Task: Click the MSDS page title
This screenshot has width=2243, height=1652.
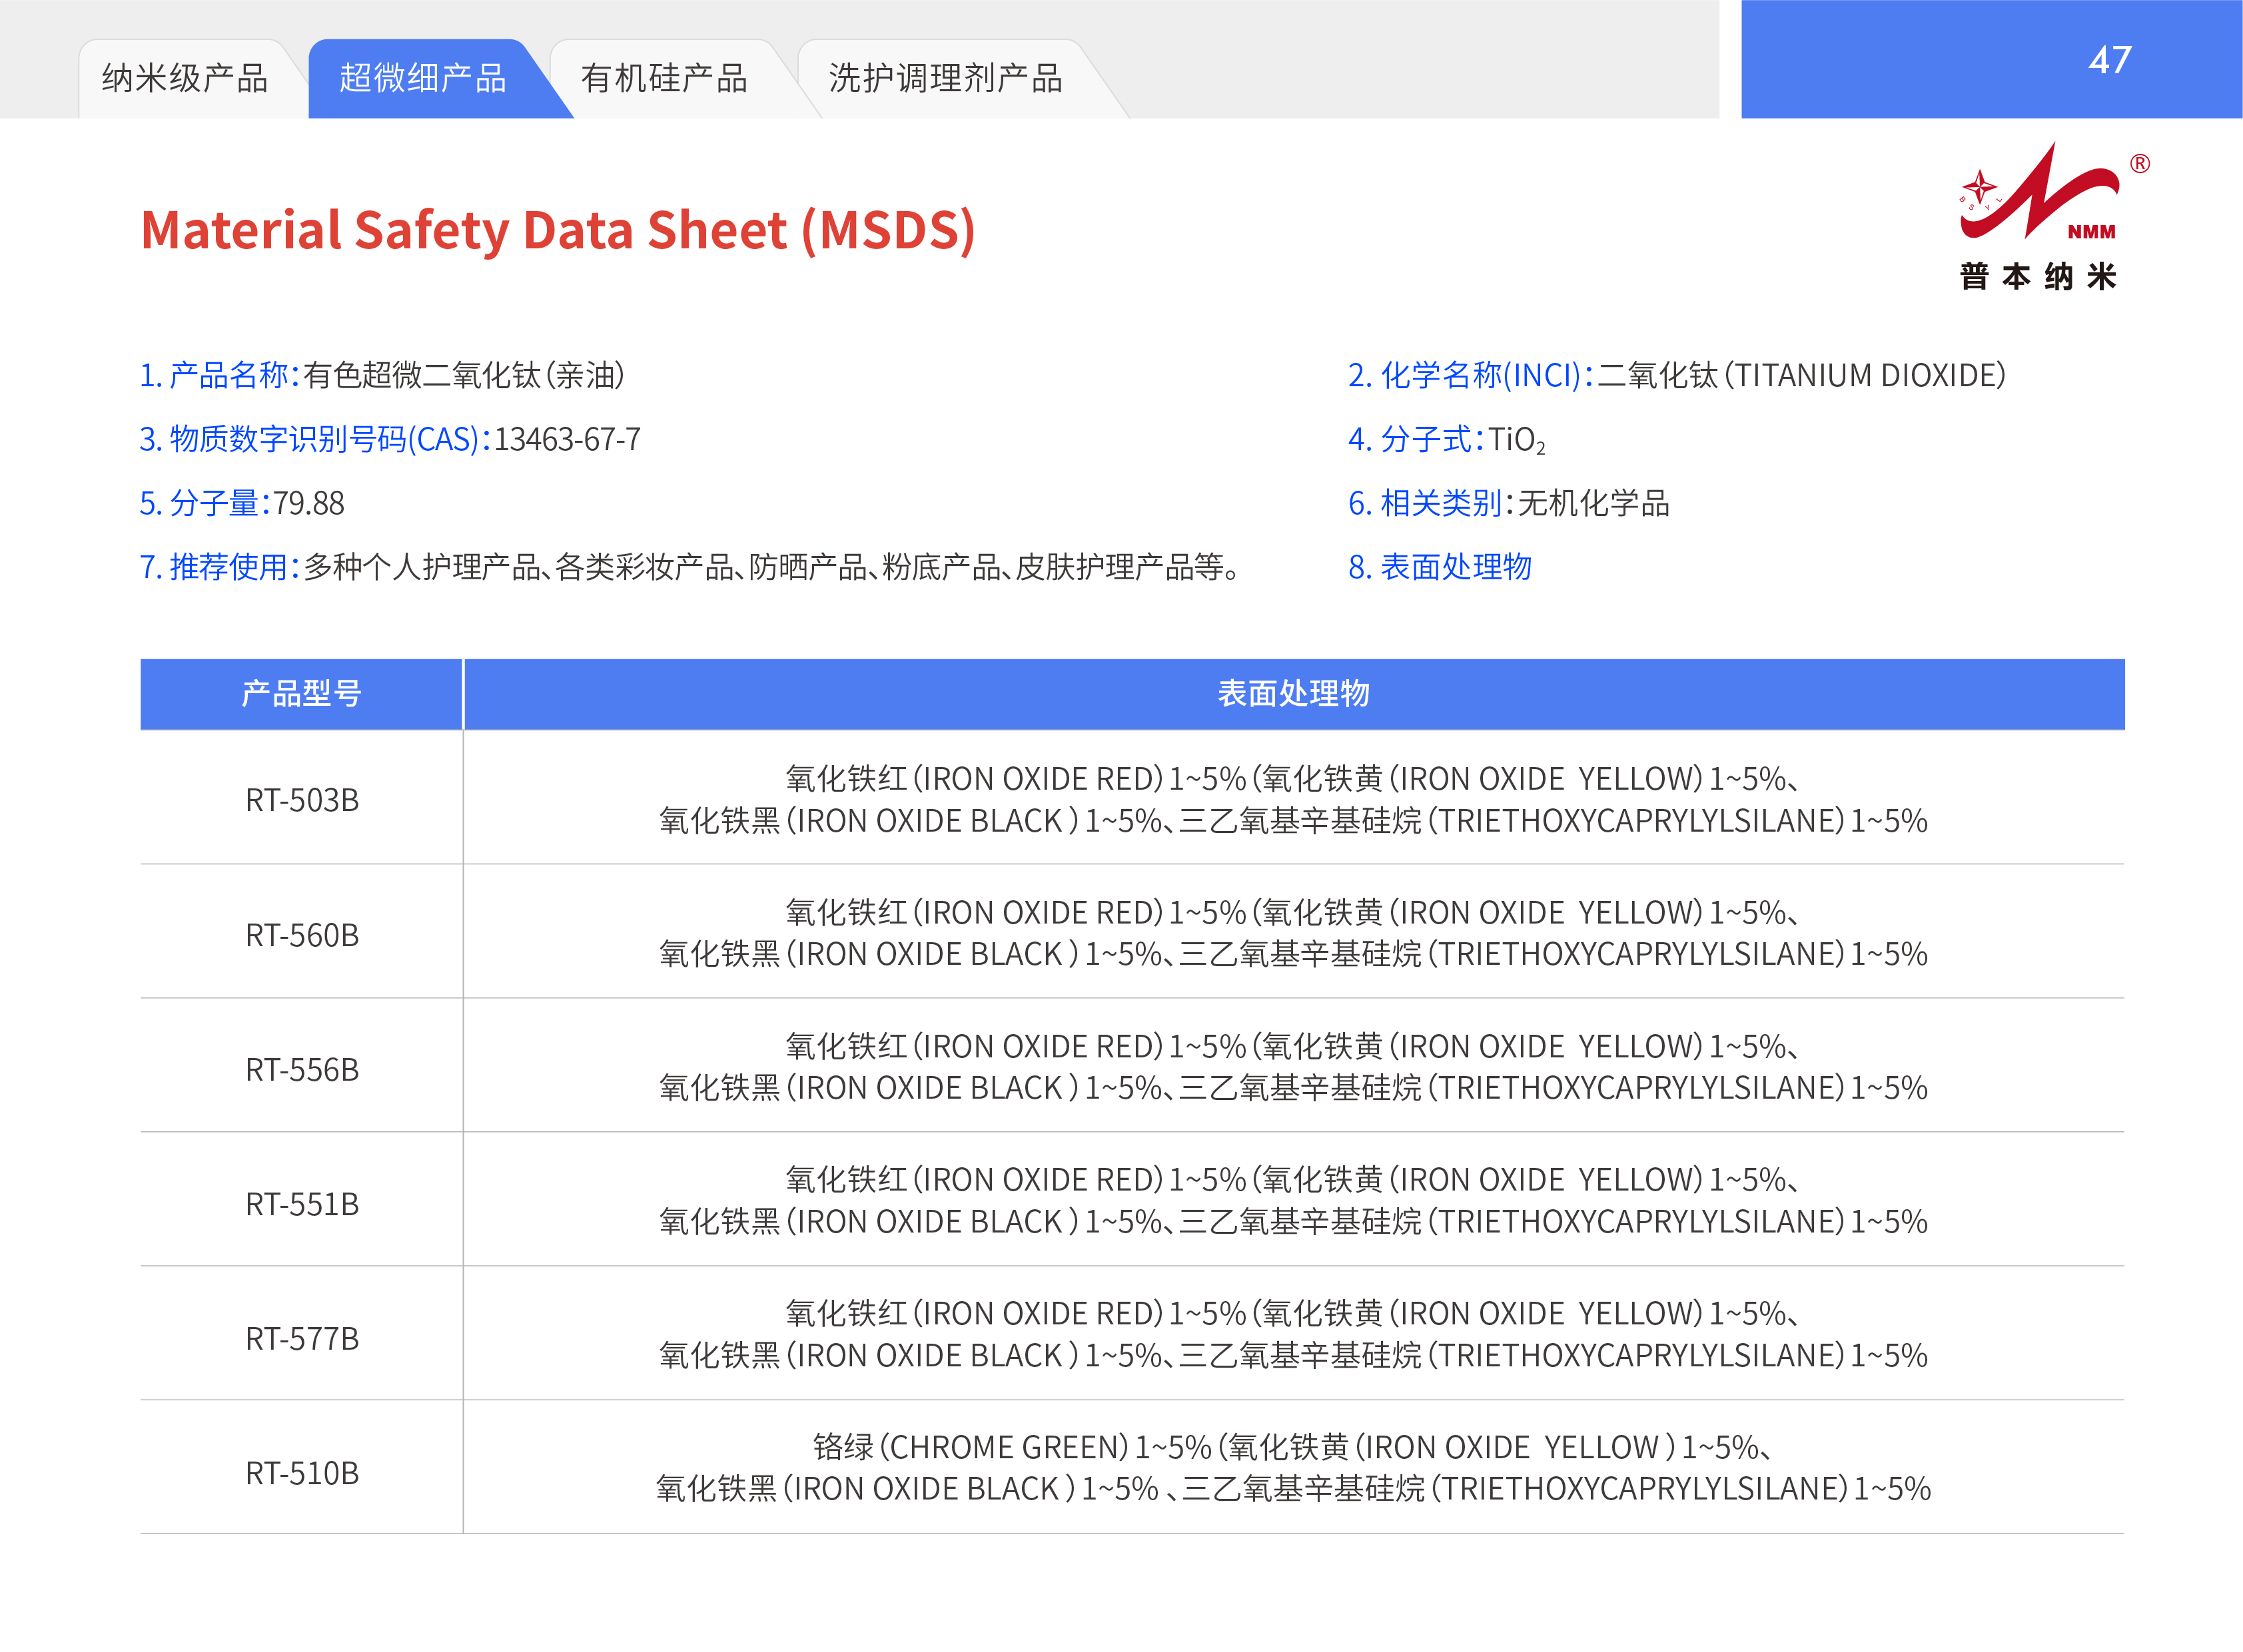Action: [557, 230]
